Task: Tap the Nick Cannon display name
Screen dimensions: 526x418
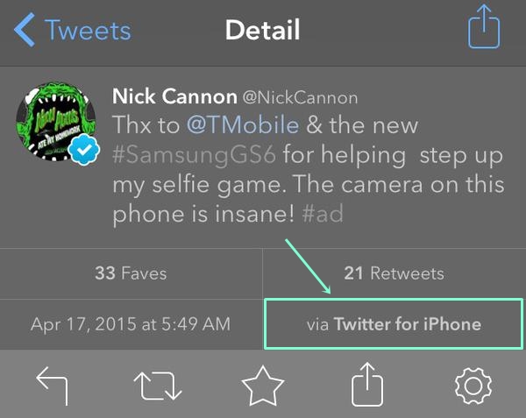Action: tap(174, 96)
